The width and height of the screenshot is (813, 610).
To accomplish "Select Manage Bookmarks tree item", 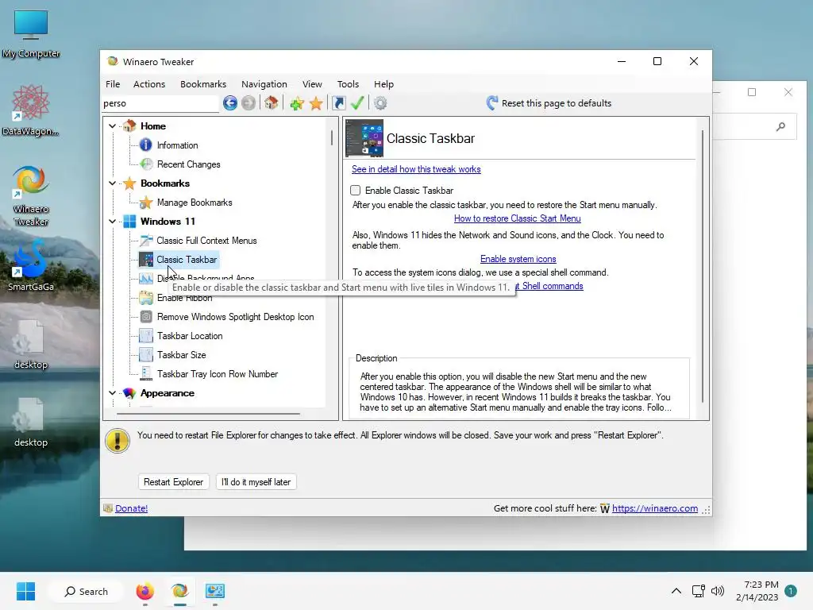I will 195,203.
